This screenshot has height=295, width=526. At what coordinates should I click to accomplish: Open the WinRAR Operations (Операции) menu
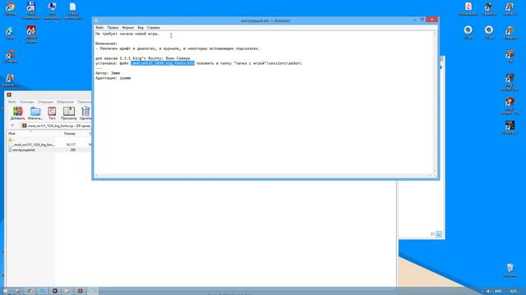click(45, 102)
